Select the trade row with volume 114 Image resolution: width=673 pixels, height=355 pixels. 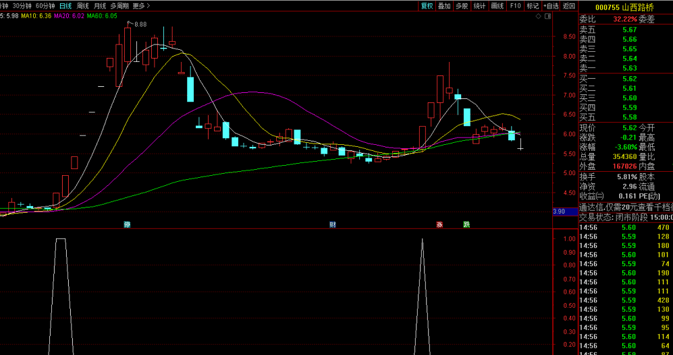[626, 337]
